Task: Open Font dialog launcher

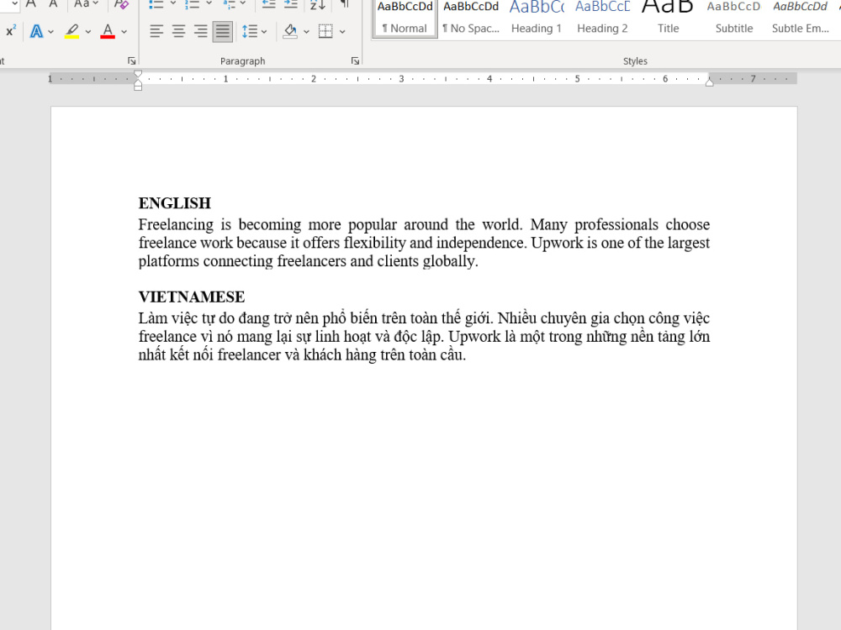Action: tap(131, 61)
